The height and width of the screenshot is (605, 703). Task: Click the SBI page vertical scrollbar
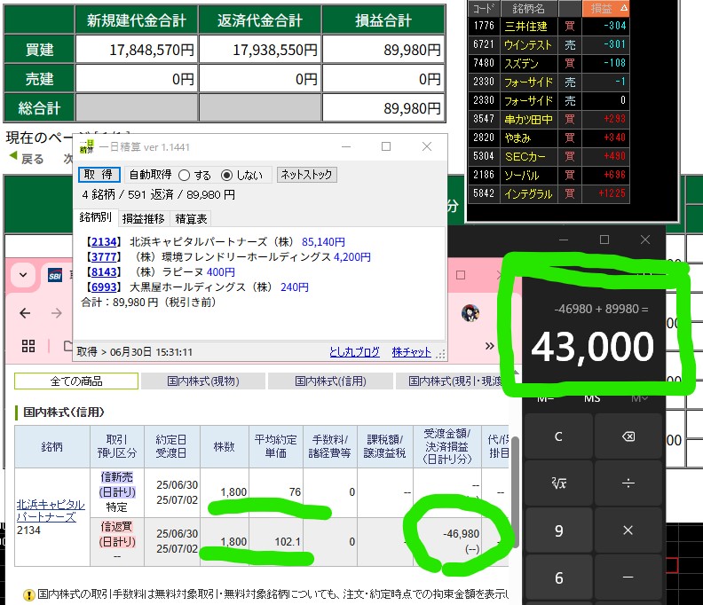(x=516, y=491)
